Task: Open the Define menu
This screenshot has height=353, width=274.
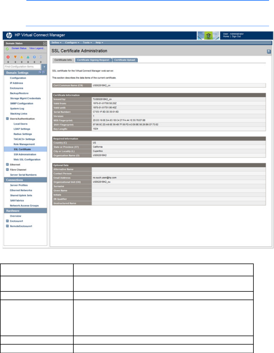Action: 56,43
